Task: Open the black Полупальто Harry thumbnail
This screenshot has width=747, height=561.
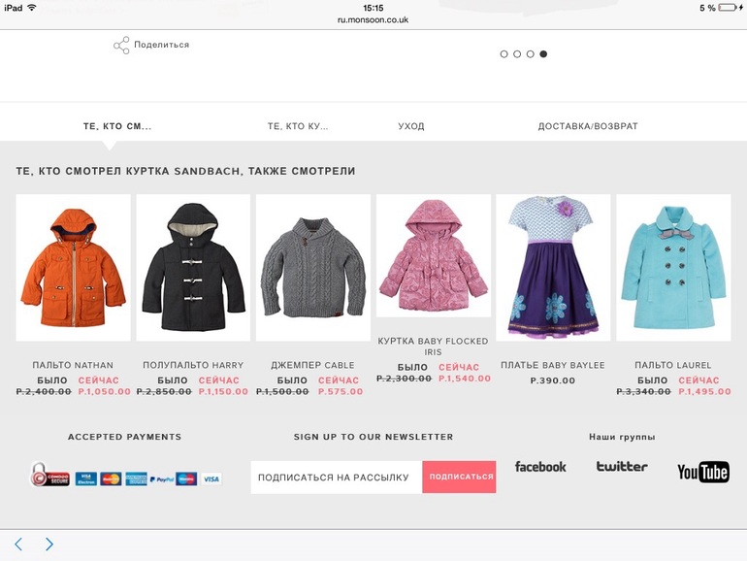Action: [x=193, y=267]
